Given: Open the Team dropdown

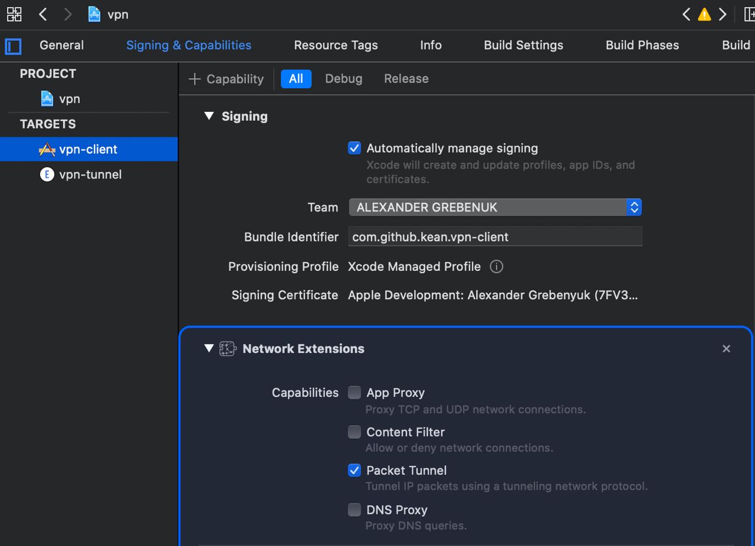Looking at the screenshot, I should pyautogui.click(x=495, y=207).
